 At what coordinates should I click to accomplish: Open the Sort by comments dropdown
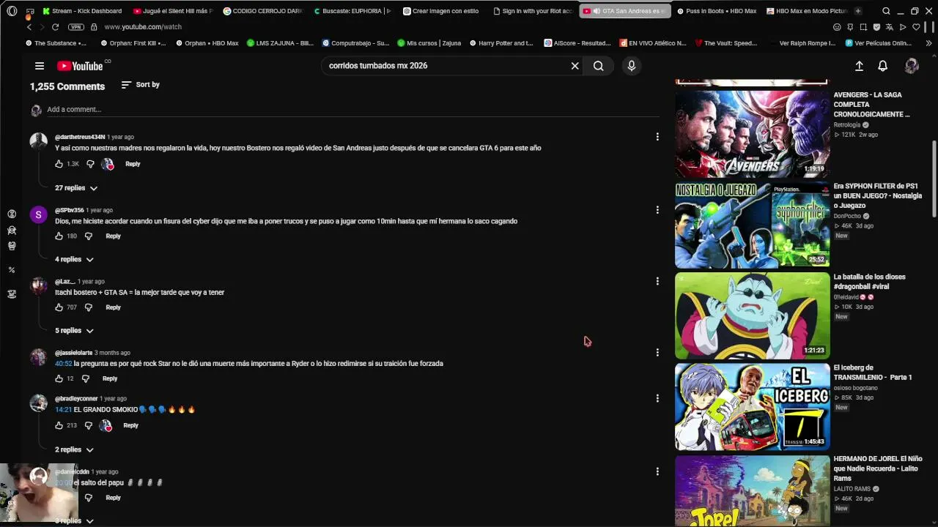pos(141,85)
